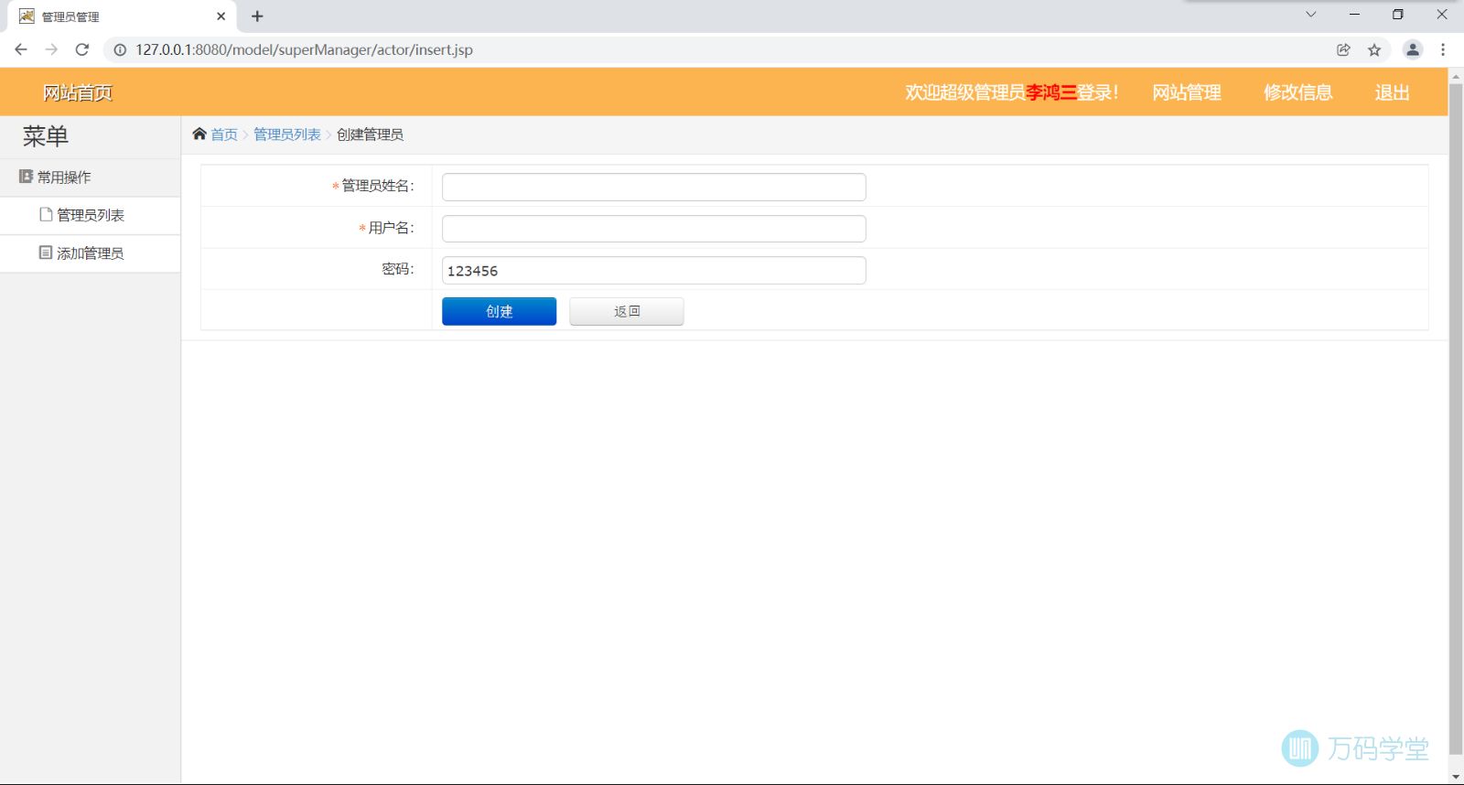Reload the page with refresh icon
Viewport: 1464px width, 785px height.
[x=82, y=49]
